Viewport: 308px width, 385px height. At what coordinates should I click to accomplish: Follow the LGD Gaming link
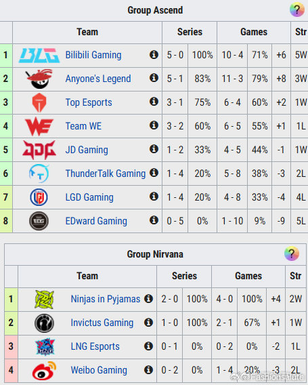click(x=89, y=197)
